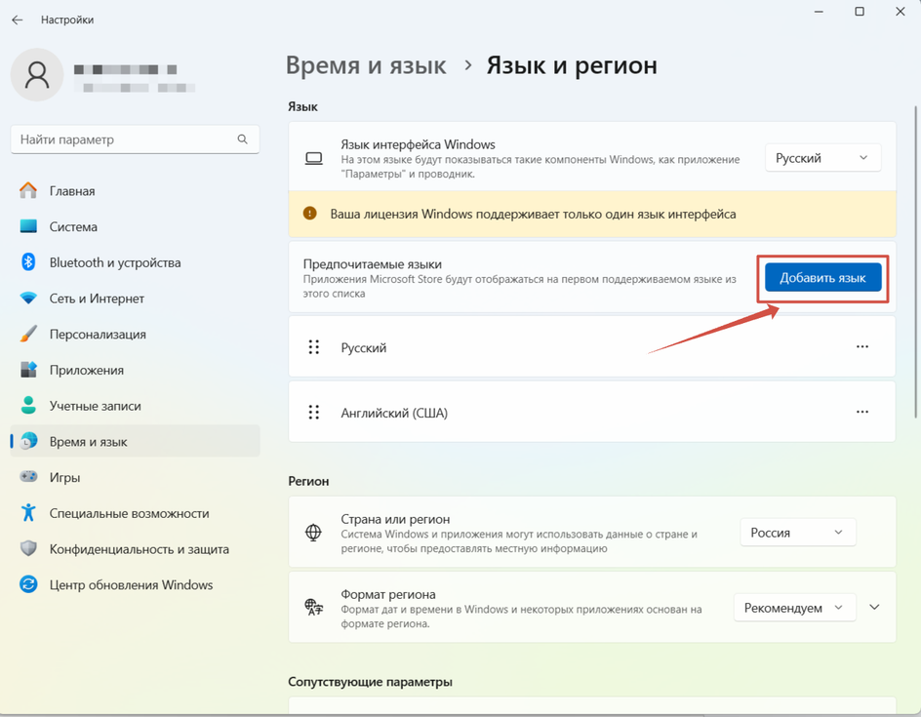Select the Английский (США) language row

click(592, 412)
